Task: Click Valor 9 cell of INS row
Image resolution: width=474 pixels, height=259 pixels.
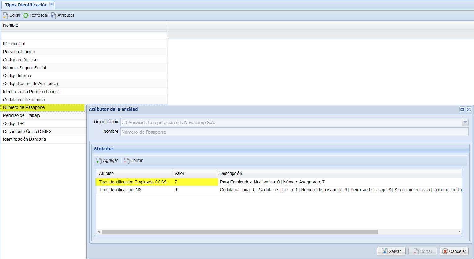Action: click(195, 190)
